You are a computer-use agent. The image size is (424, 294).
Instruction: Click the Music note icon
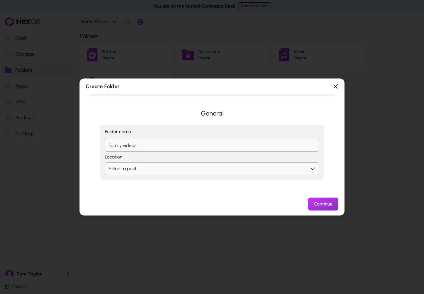tap(284, 55)
